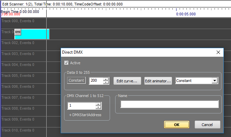Viewport: 231px width, 137px height.
Task: Decrease the data value with down arrow
Action: [x=106, y=82]
